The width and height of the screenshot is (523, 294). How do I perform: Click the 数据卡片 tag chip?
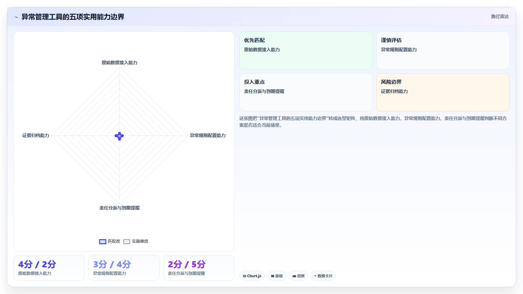[x=323, y=276]
